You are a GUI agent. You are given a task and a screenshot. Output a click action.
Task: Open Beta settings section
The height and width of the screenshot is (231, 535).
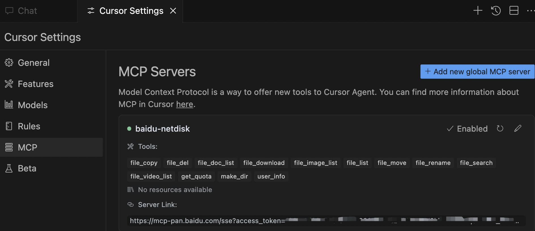pyautogui.click(x=51, y=168)
